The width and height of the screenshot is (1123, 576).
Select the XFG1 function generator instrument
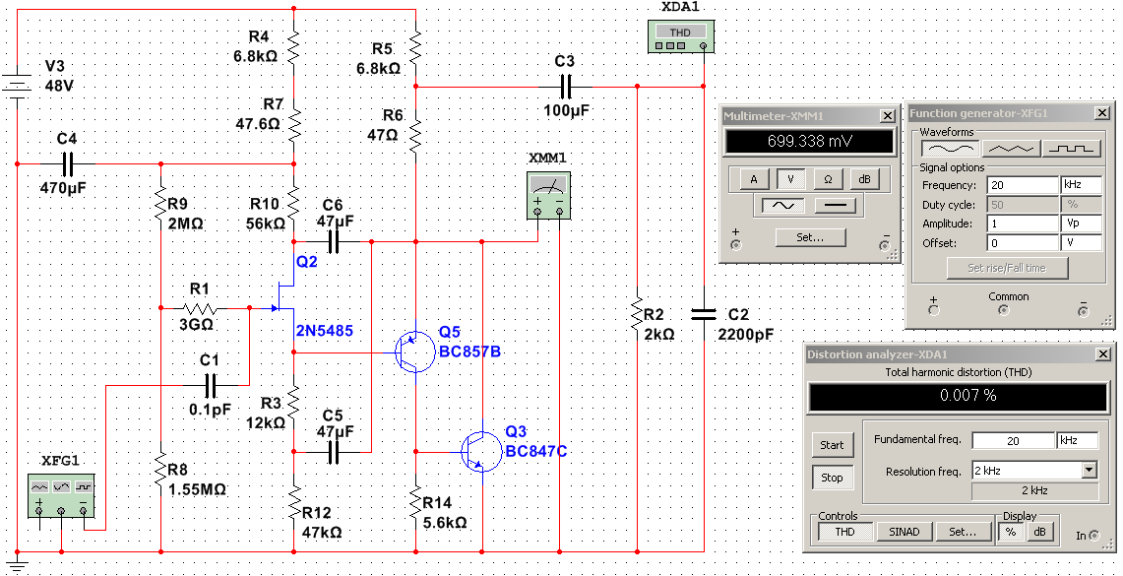(x=61, y=495)
